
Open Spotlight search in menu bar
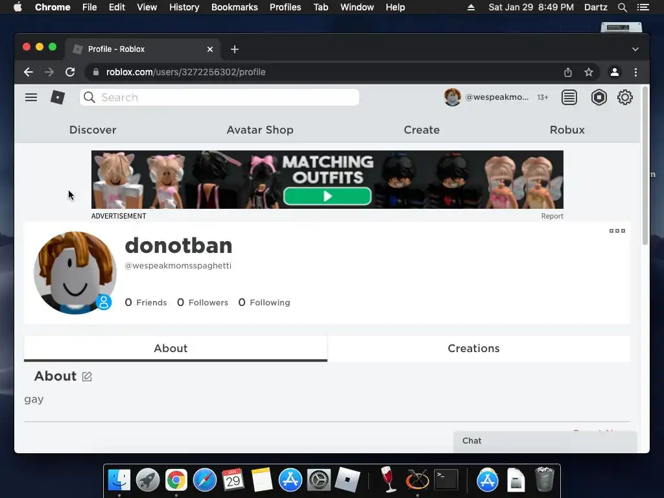click(x=622, y=7)
